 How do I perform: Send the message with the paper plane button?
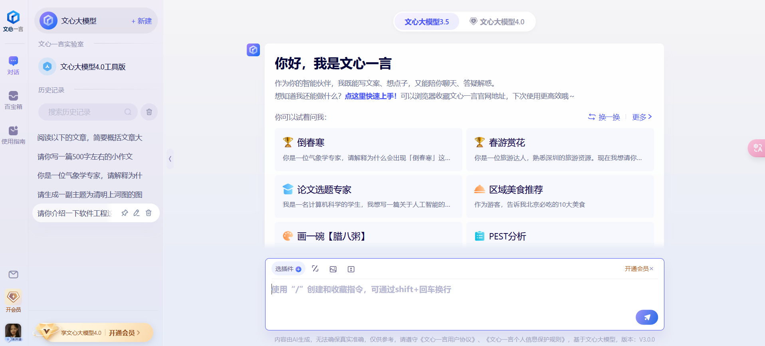point(647,317)
